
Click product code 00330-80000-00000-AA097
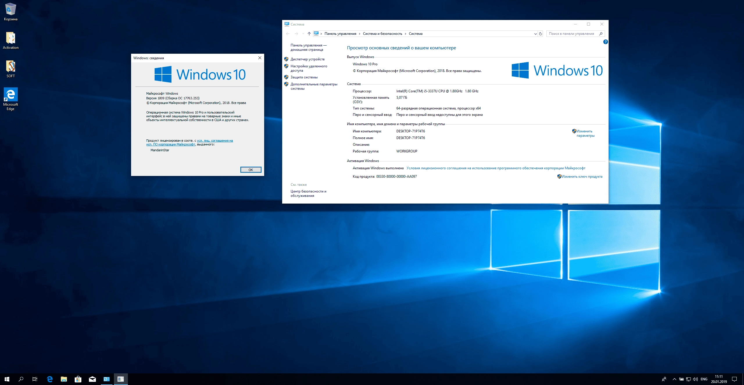(x=396, y=177)
